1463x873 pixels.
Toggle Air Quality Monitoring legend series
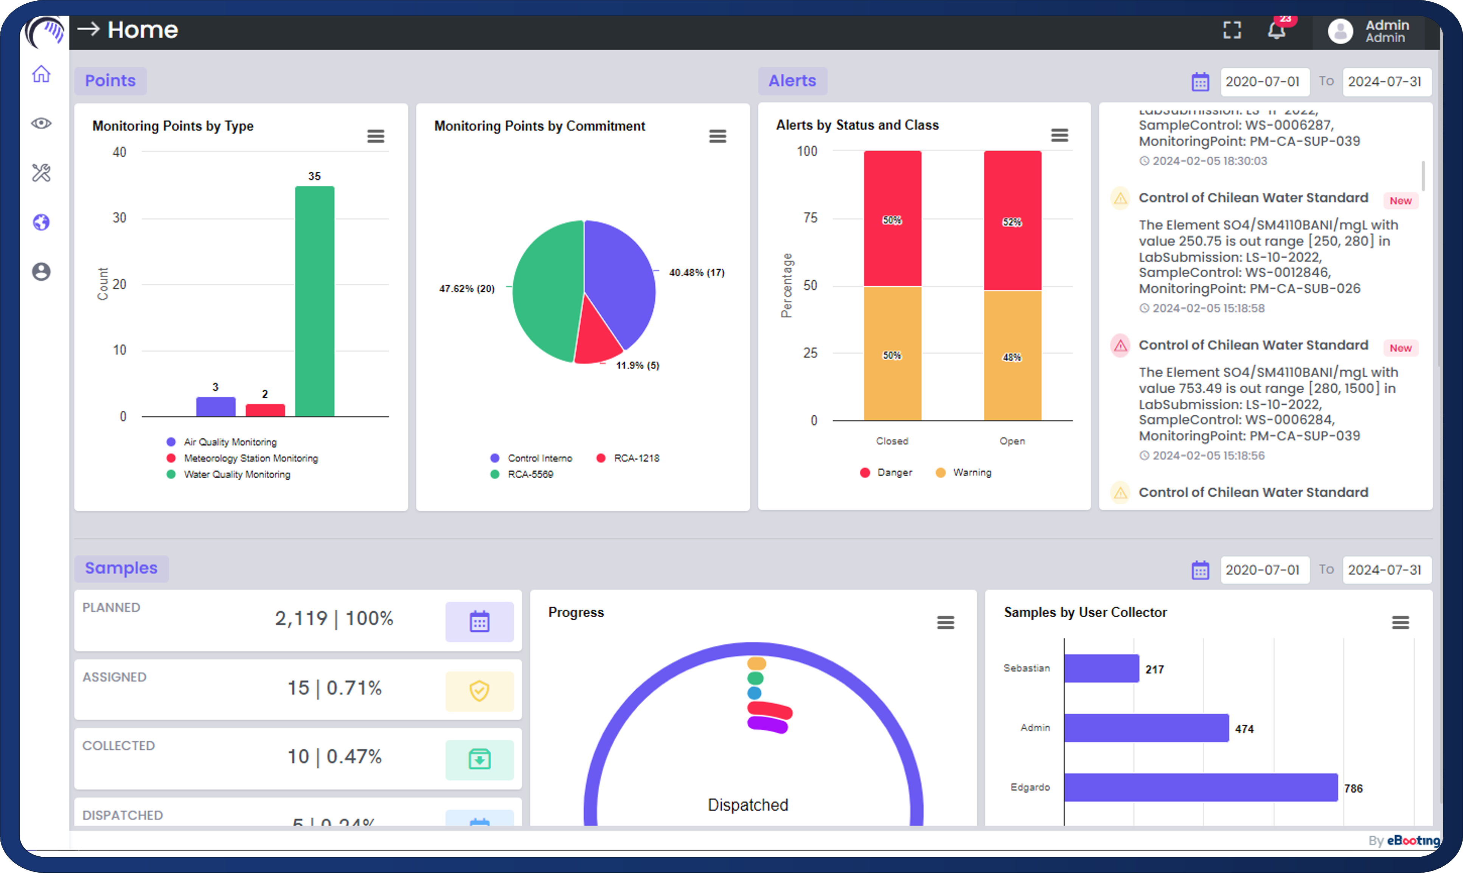click(222, 442)
